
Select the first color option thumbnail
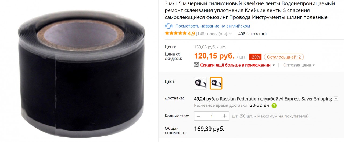200,83
